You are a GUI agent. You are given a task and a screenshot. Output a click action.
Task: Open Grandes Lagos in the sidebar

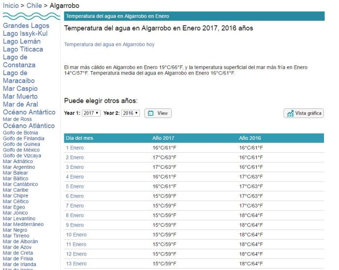26,26
